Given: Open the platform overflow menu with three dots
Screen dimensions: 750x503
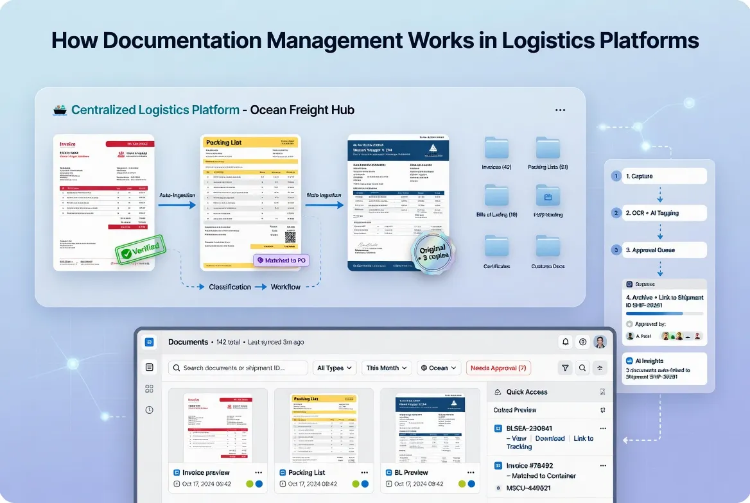Looking at the screenshot, I should point(559,110).
